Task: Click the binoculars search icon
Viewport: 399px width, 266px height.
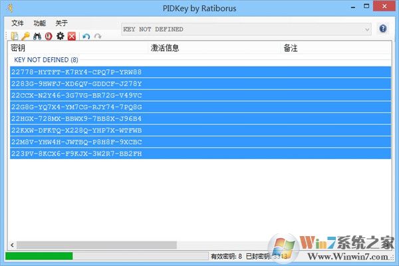Action: pos(37,36)
